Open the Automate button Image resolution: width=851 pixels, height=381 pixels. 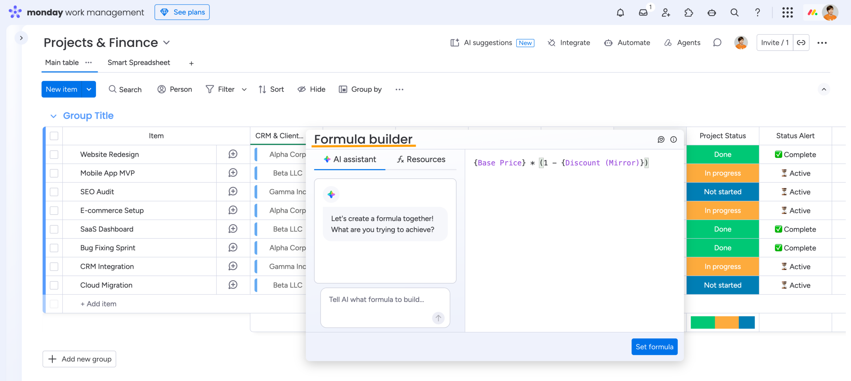[627, 42]
